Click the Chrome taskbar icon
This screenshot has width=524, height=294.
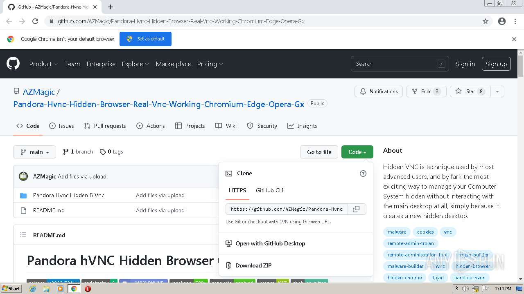click(x=74, y=289)
